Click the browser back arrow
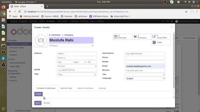200x112 pixels. pos(10,12)
